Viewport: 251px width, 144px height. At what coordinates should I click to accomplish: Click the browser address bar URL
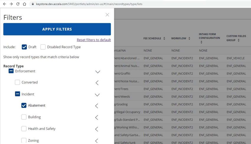tap(89, 4)
